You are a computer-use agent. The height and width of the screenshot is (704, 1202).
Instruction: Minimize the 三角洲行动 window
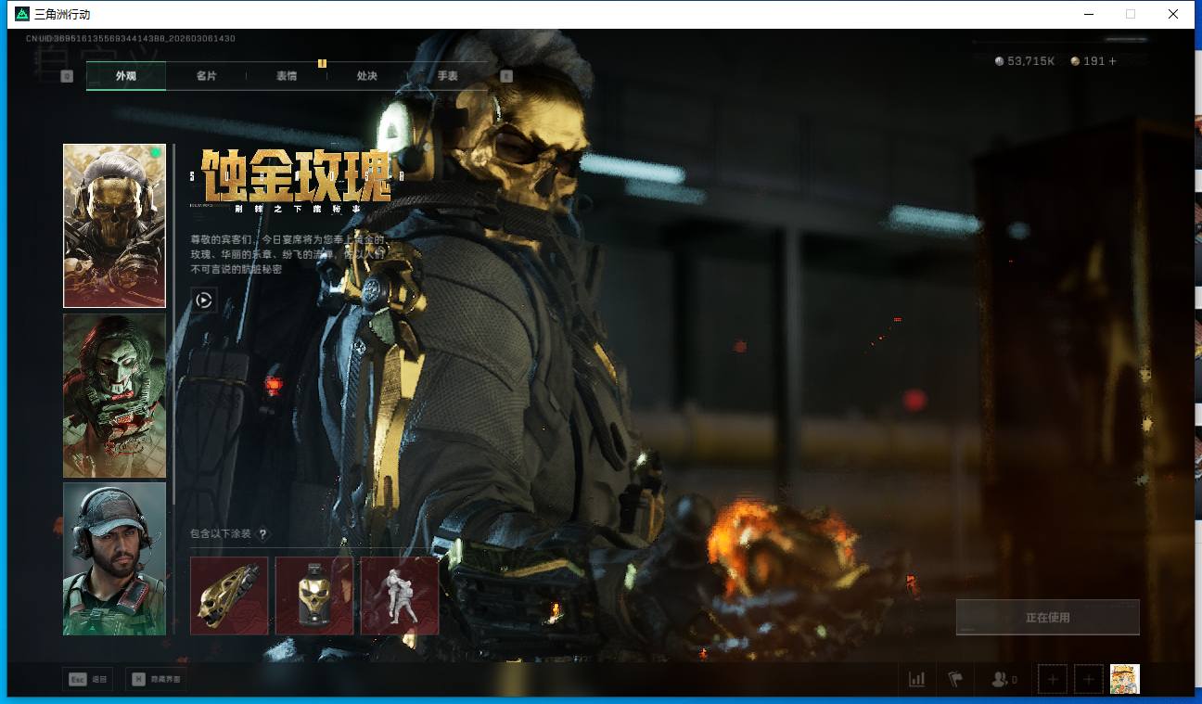[1088, 14]
